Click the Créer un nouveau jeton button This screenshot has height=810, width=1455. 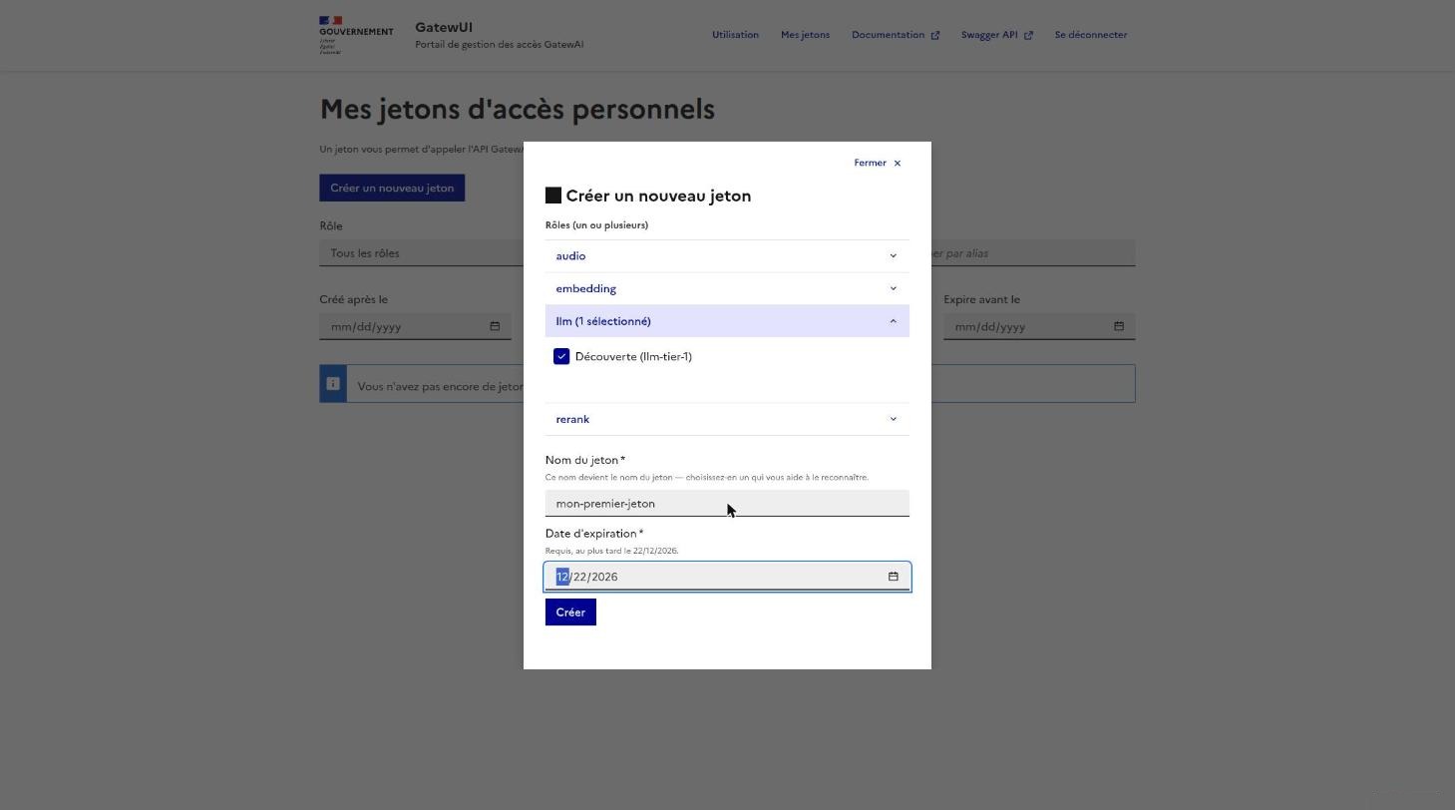(392, 188)
